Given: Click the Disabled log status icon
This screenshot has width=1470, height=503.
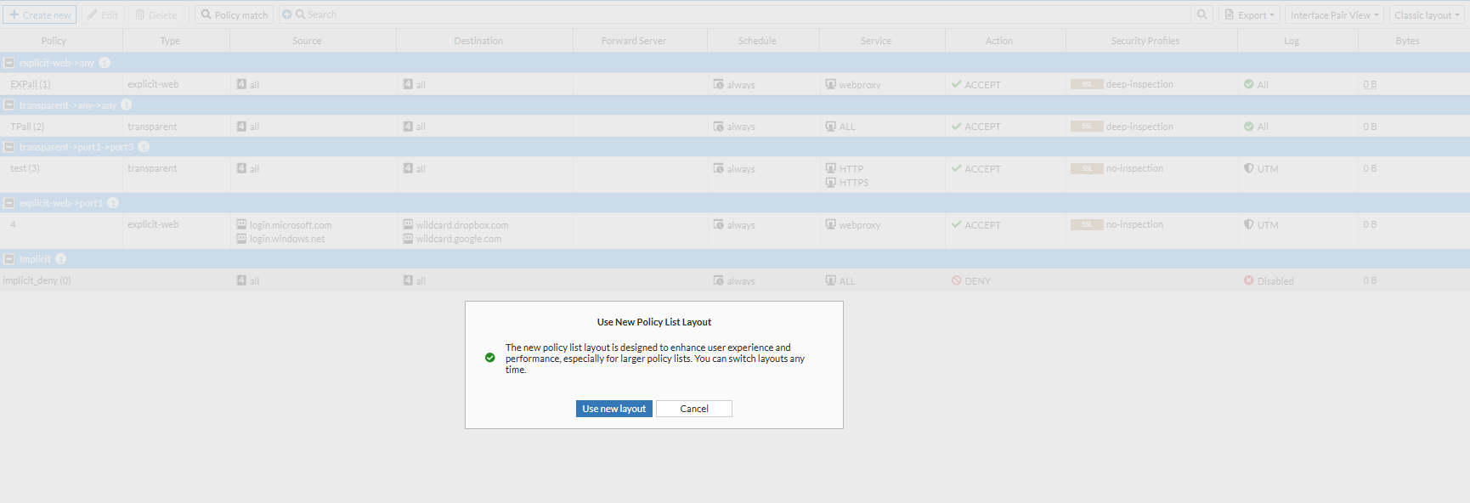Looking at the screenshot, I should tap(1249, 280).
